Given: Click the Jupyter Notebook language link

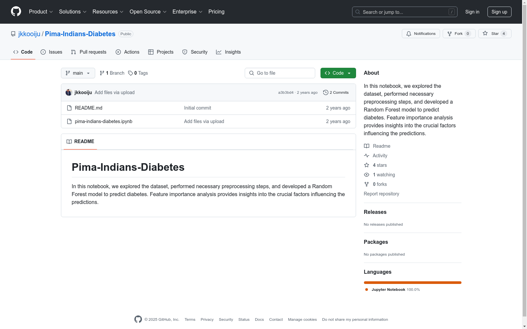Looking at the screenshot, I should [x=393, y=290].
